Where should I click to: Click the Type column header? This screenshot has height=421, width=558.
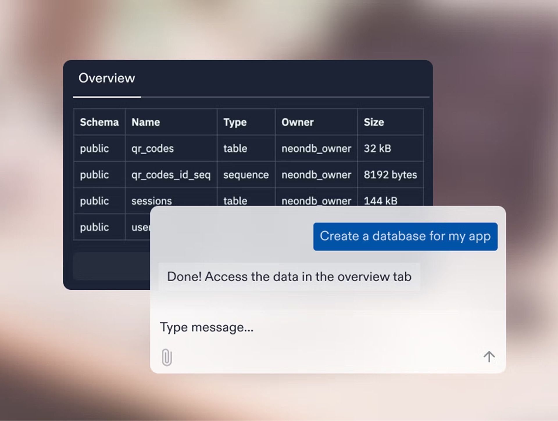tap(235, 122)
